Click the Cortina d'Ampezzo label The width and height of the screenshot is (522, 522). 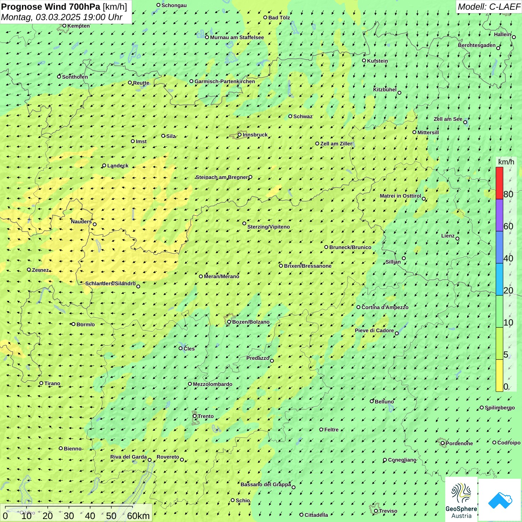(x=385, y=307)
